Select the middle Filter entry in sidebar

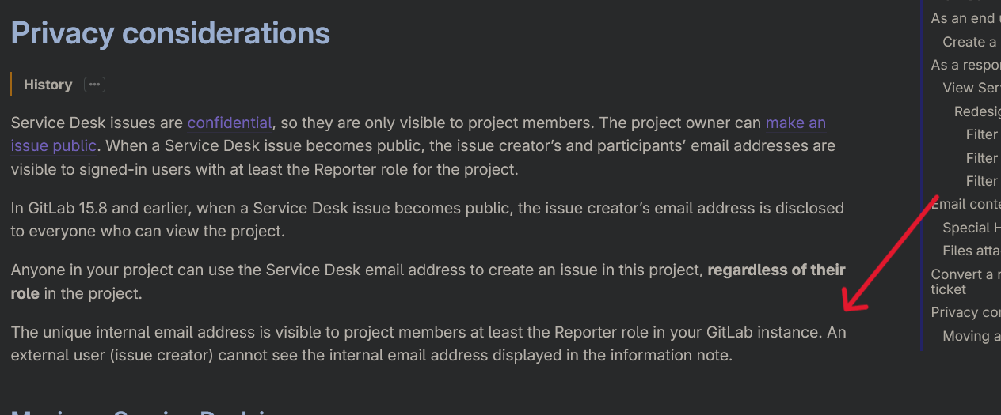point(982,157)
